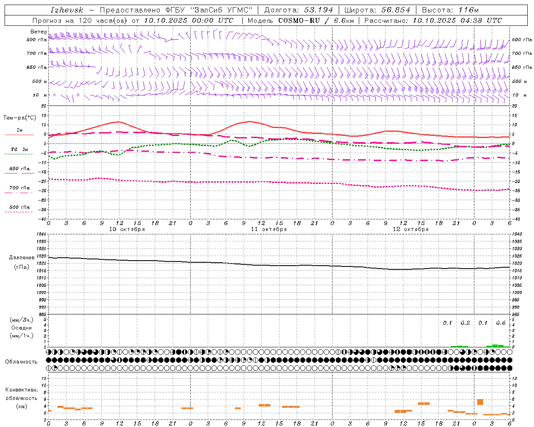This screenshot has width=534, height=427.
Task: Click the tallest green precipitation bar
Action: 495,345
